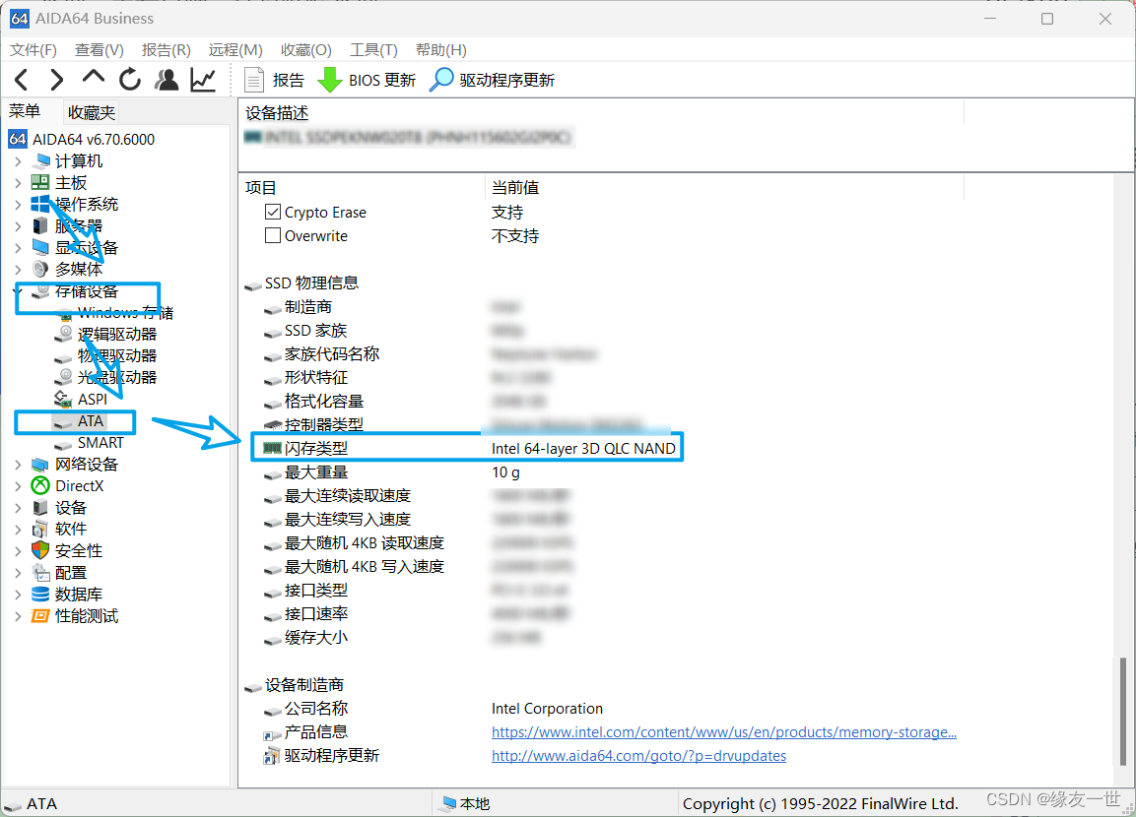Uncheck the Crypto Erase checkbox
The image size is (1136, 817).
click(x=273, y=212)
